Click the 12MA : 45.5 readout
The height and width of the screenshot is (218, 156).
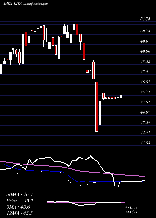(x=20, y=213)
